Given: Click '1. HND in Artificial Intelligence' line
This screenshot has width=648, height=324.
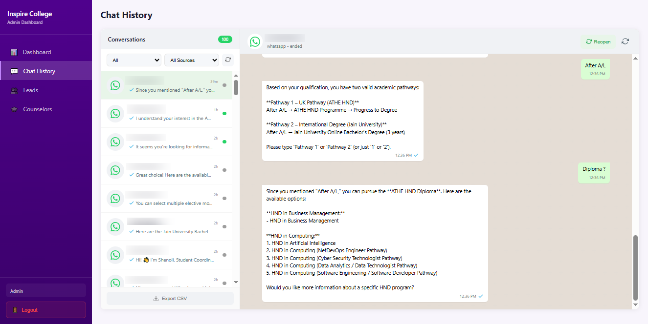Looking at the screenshot, I should pyautogui.click(x=301, y=243).
